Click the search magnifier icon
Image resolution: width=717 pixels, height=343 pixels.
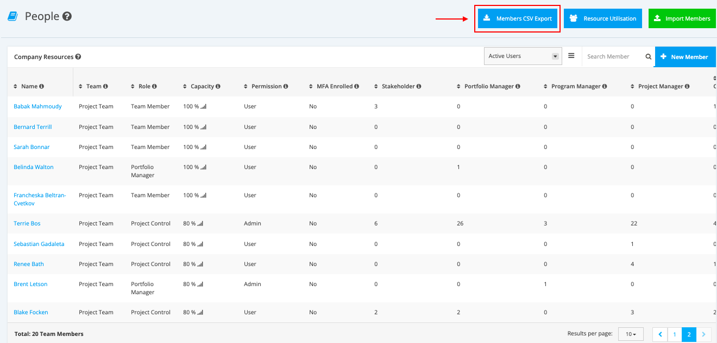648,56
